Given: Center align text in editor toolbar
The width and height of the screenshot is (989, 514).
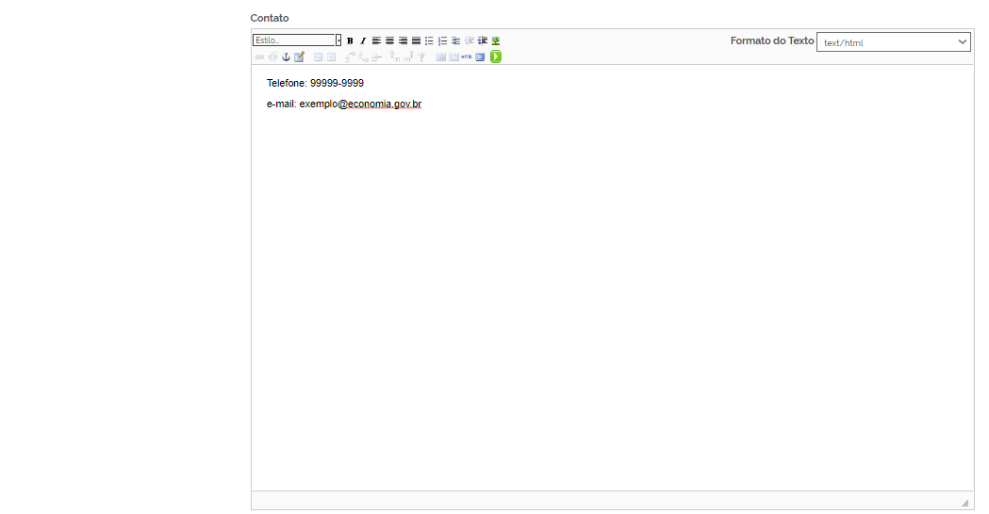Looking at the screenshot, I should pos(389,41).
